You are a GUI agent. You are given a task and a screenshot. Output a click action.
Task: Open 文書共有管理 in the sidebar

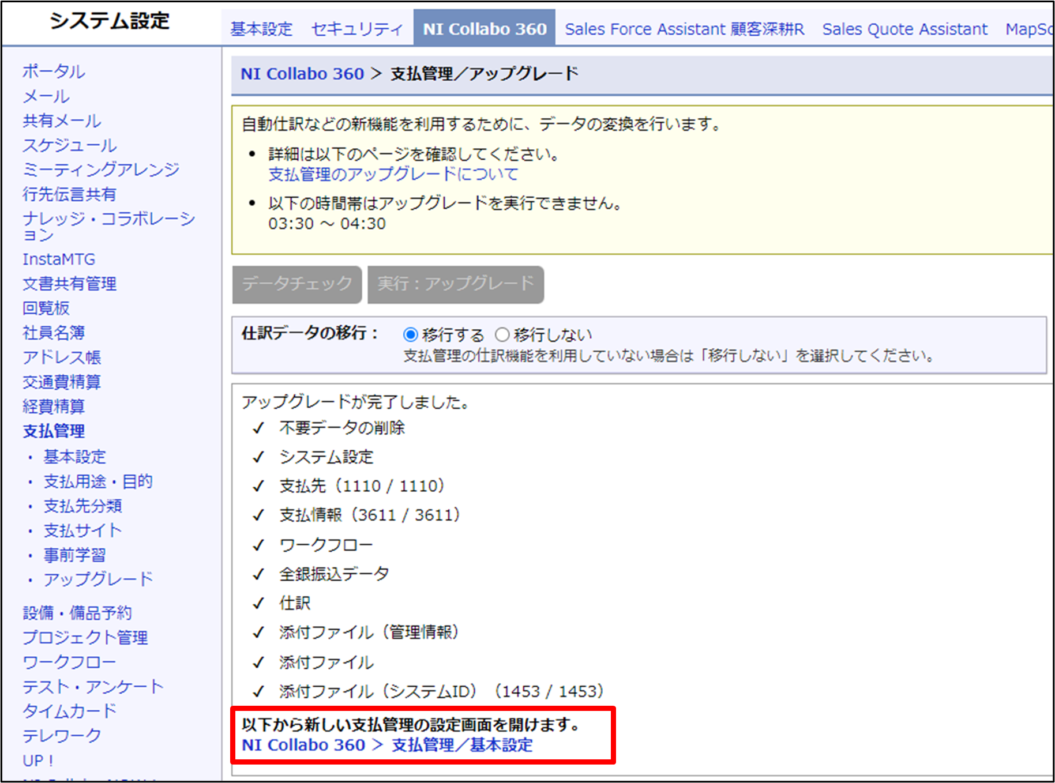point(69,284)
